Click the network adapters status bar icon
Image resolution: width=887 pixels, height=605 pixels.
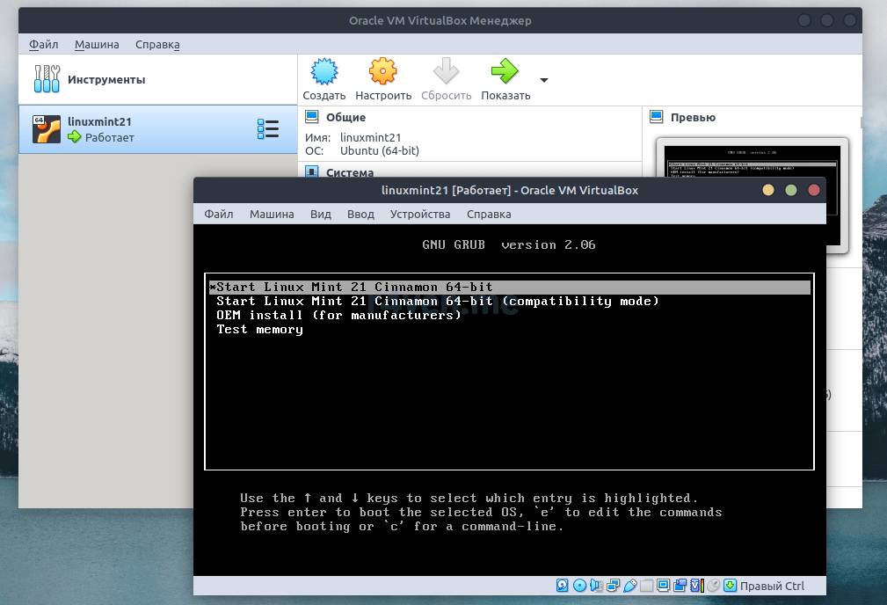(614, 586)
